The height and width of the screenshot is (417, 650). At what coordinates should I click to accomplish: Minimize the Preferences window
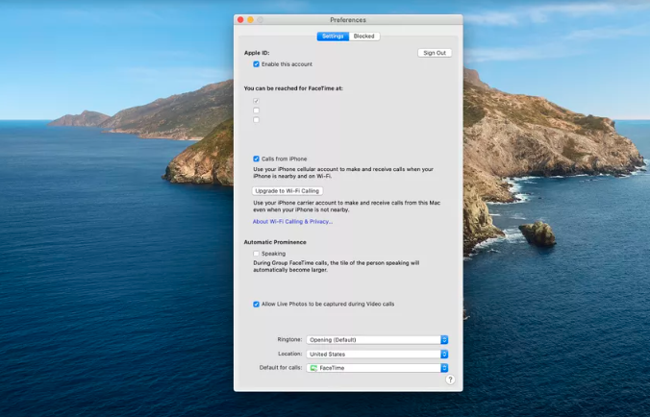click(250, 20)
